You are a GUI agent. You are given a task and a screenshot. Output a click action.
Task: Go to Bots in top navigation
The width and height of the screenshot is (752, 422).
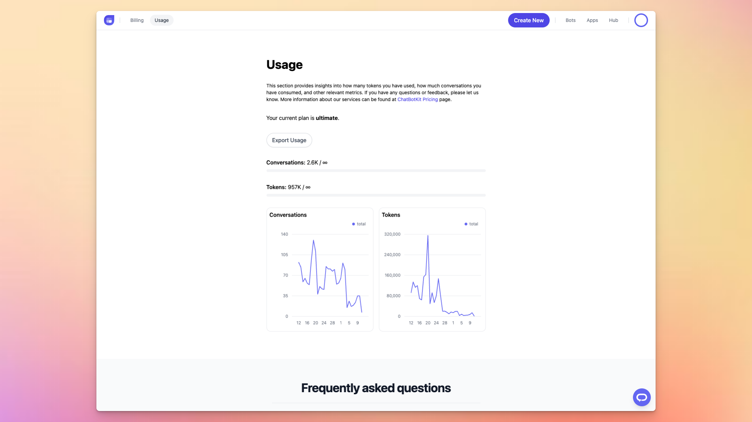click(571, 20)
